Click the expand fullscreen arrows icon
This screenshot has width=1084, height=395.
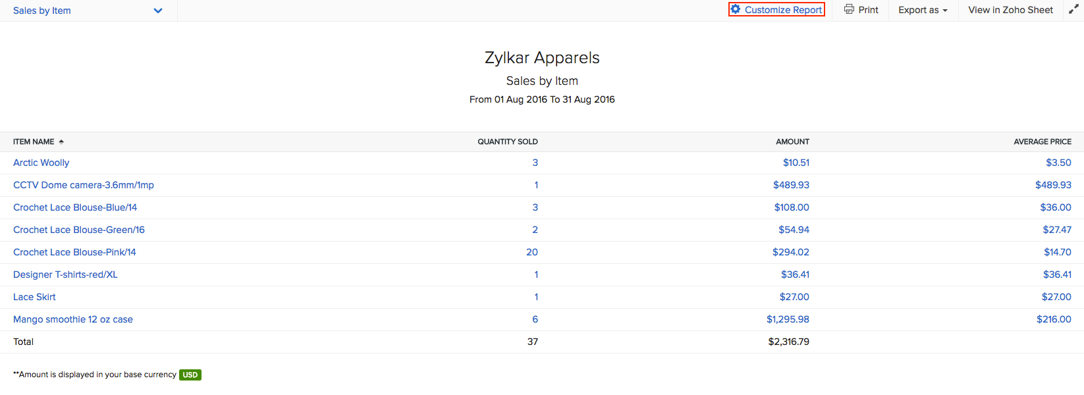point(1073,9)
